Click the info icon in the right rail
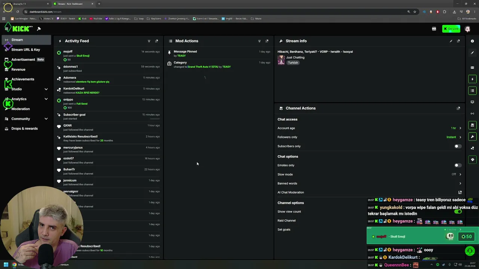Image resolution: width=479 pixels, height=269 pixels. tap(472, 41)
